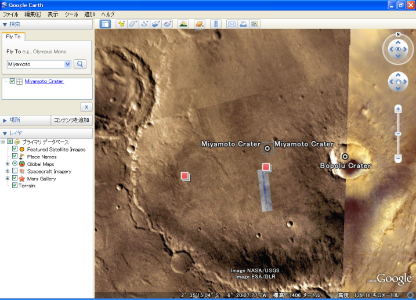Enable Spacecraft Imagery layer checkbox

(15, 171)
